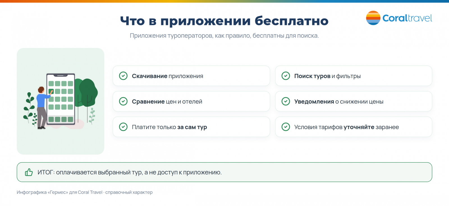449x206 pixels.
Task: Click the Coraltravel brand wordmark
Action: (407, 18)
